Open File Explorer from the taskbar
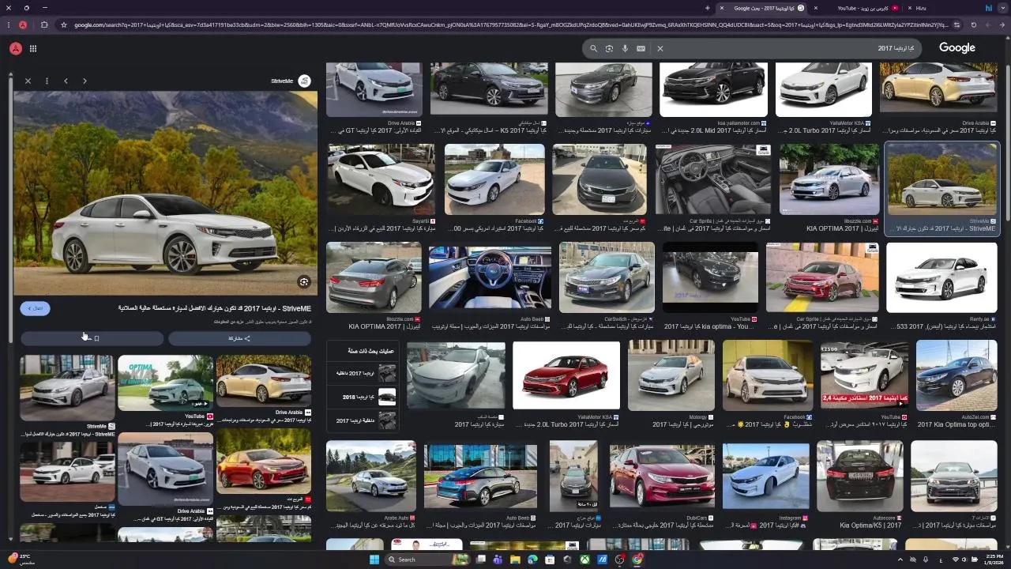The height and width of the screenshot is (569, 1011). 515,560
